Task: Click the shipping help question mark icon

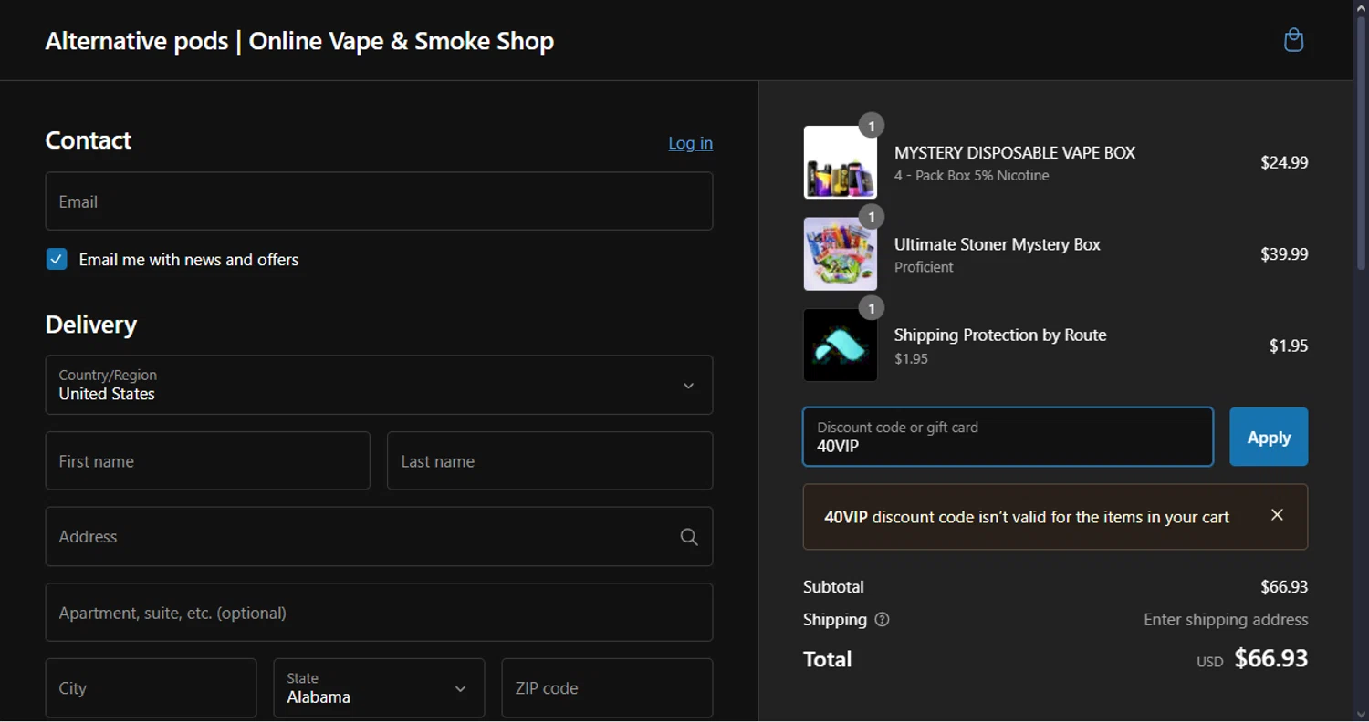Action: tap(882, 620)
